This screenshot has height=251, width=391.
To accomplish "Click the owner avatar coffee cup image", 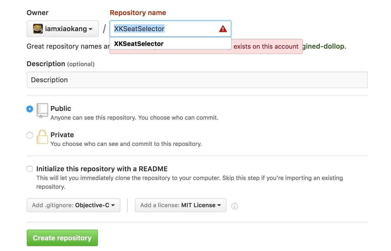I will (x=38, y=29).
